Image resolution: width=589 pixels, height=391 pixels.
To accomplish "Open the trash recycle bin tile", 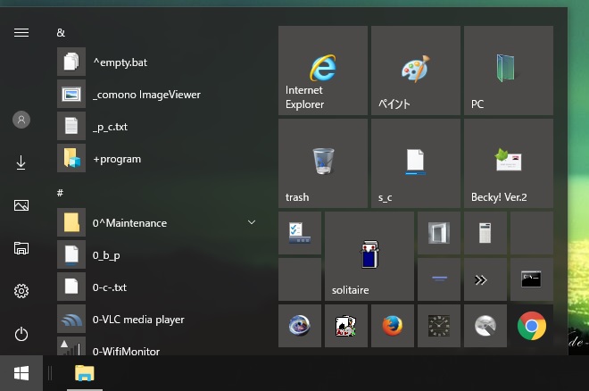I will click(x=323, y=163).
